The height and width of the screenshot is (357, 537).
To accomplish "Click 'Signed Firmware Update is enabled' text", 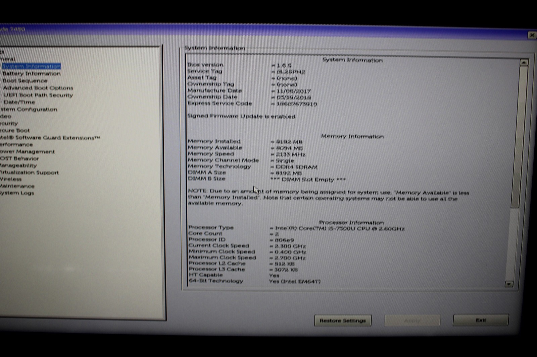I will [241, 116].
